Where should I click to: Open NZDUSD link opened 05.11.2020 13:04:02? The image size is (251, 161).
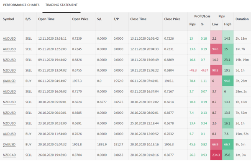point(9,70)
